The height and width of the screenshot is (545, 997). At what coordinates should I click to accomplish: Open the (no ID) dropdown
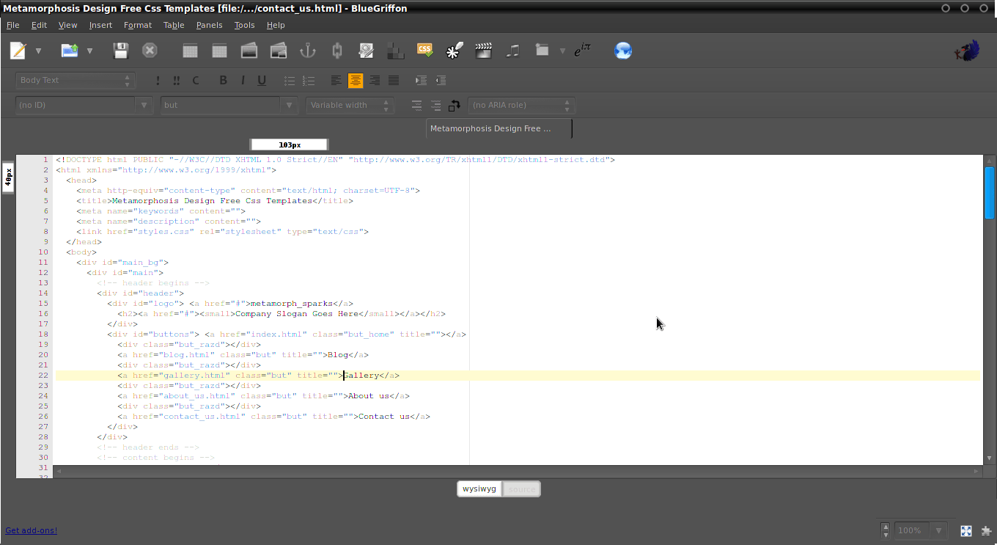[84, 105]
